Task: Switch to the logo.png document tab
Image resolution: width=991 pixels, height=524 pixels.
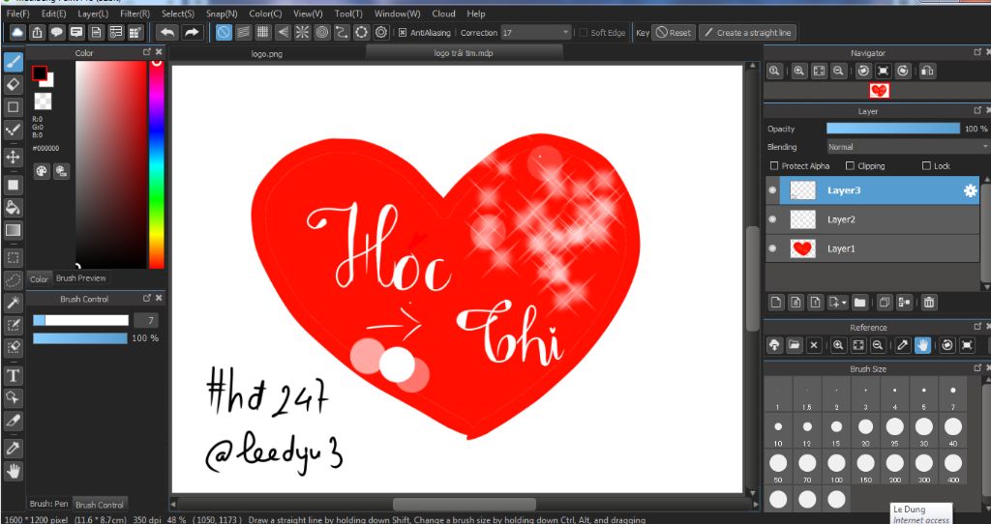Action: [x=267, y=54]
